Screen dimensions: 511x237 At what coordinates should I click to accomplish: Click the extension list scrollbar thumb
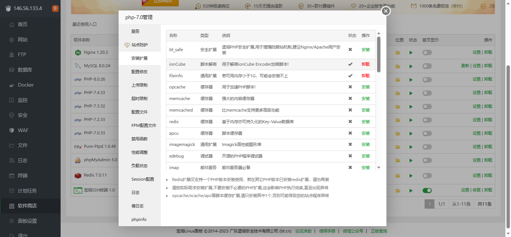(379, 54)
